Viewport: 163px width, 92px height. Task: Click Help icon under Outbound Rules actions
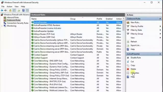[x=128, y=49]
